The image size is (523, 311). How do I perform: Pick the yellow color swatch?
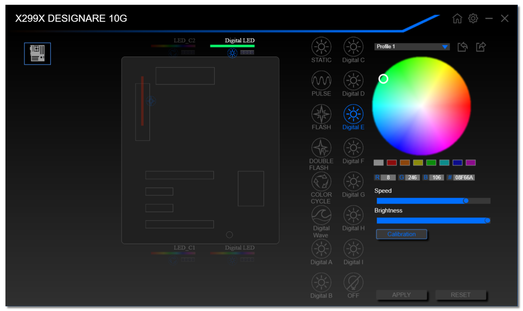pyautogui.click(x=418, y=163)
